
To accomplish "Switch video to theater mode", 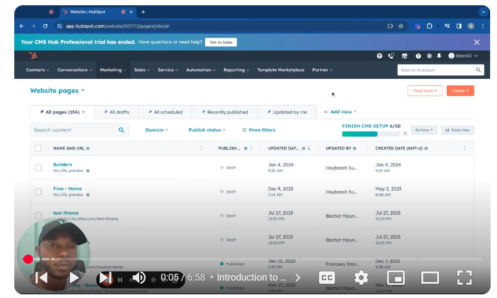I will 430,278.
